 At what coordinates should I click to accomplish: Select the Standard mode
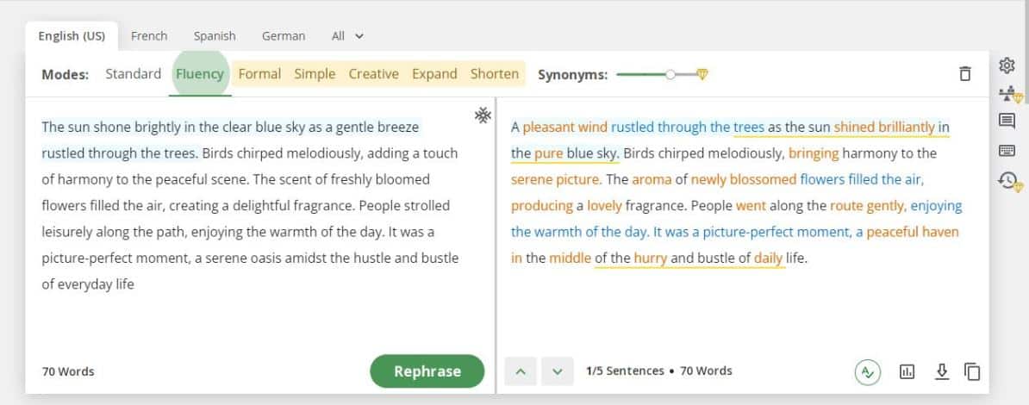134,74
